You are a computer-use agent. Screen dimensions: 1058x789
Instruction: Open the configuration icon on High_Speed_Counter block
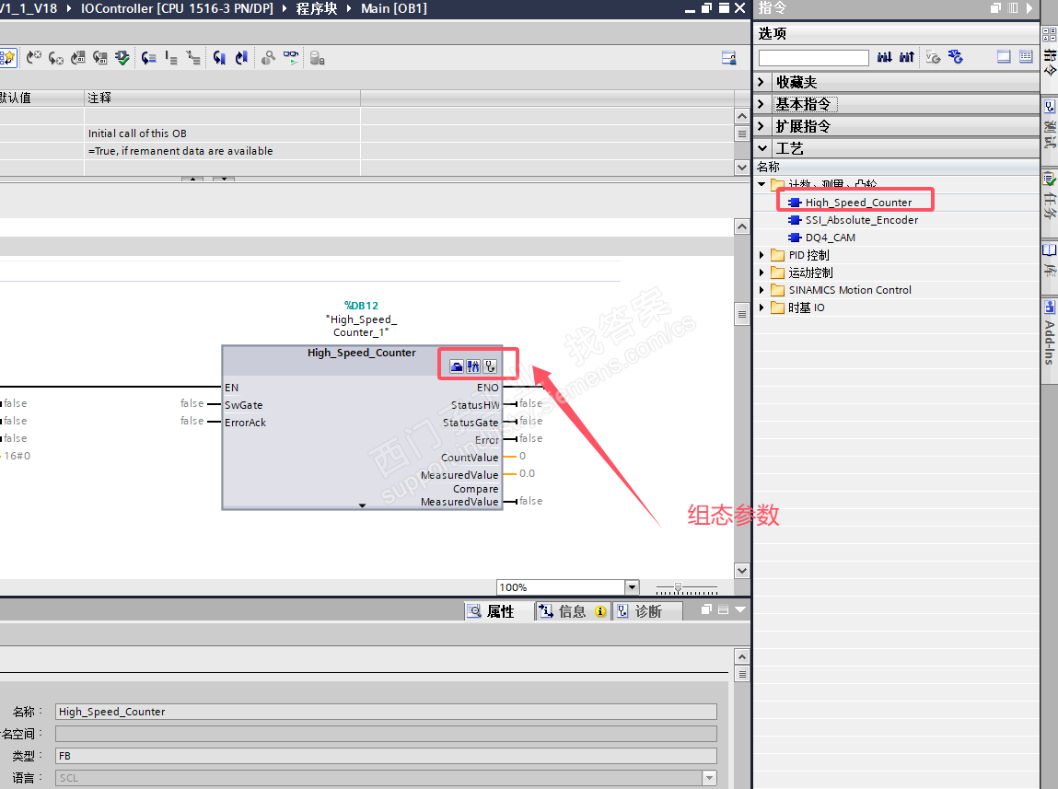coord(457,366)
